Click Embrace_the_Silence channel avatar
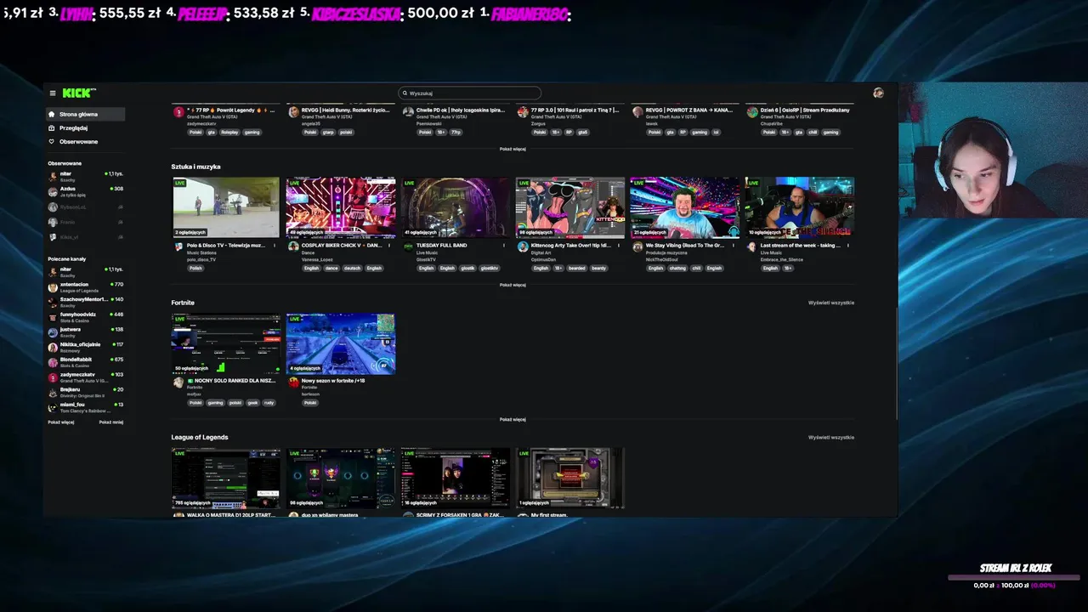The height and width of the screenshot is (612, 1088). [x=752, y=246]
